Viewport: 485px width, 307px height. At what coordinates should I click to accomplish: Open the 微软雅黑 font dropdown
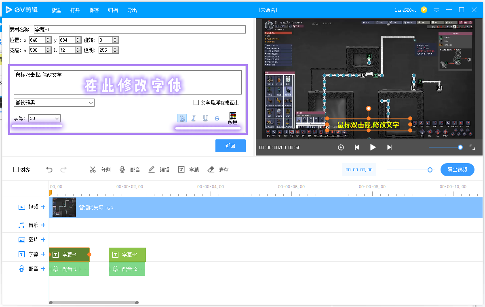coord(54,103)
